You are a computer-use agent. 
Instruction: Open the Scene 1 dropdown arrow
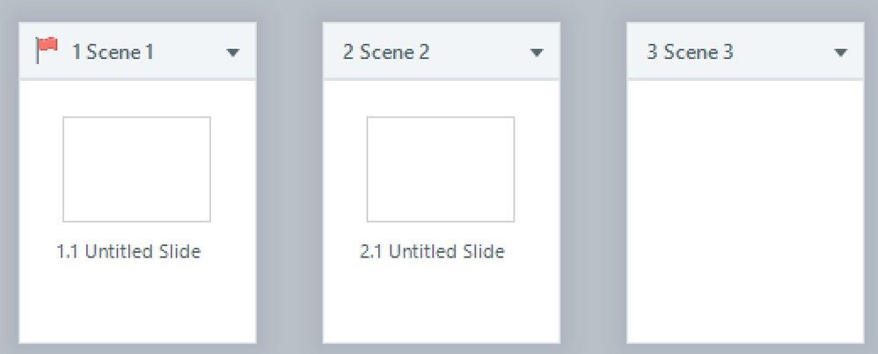pyautogui.click(x=232, y=53)
